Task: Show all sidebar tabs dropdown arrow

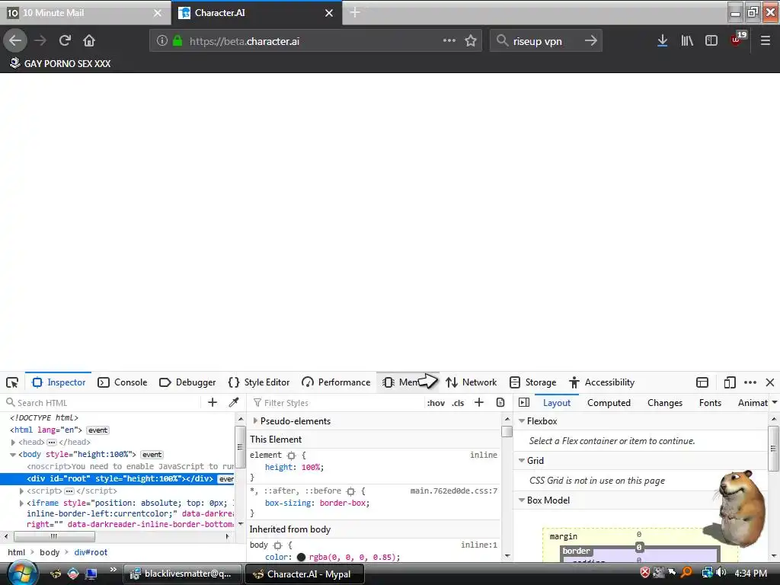Action: 775,402
